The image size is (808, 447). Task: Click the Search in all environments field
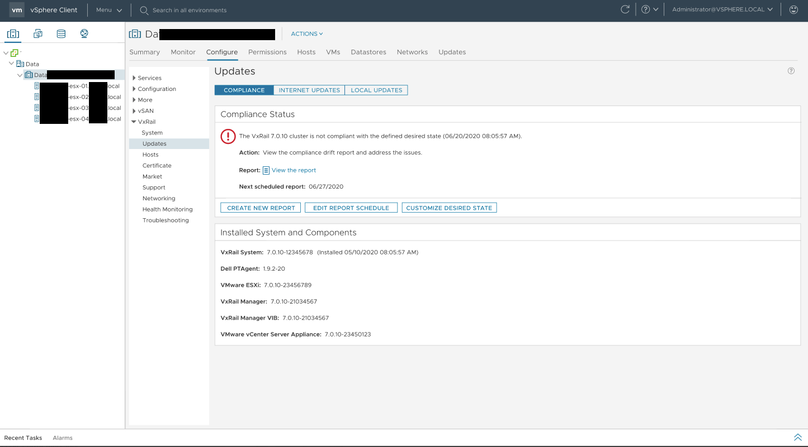coord(190,9)
